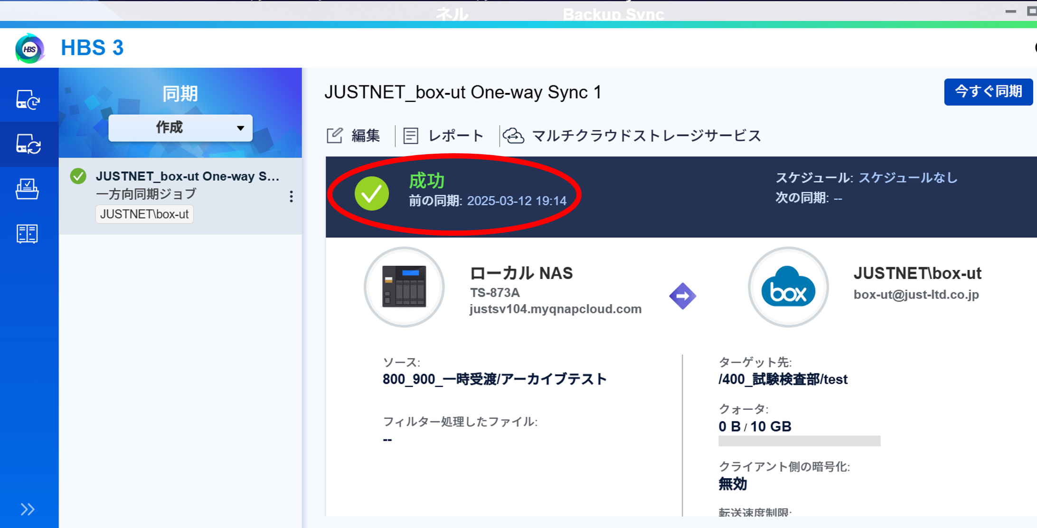Screen dimensions: 1037x528
Task: Open the three-dot menu of the job
Action: 291,196
